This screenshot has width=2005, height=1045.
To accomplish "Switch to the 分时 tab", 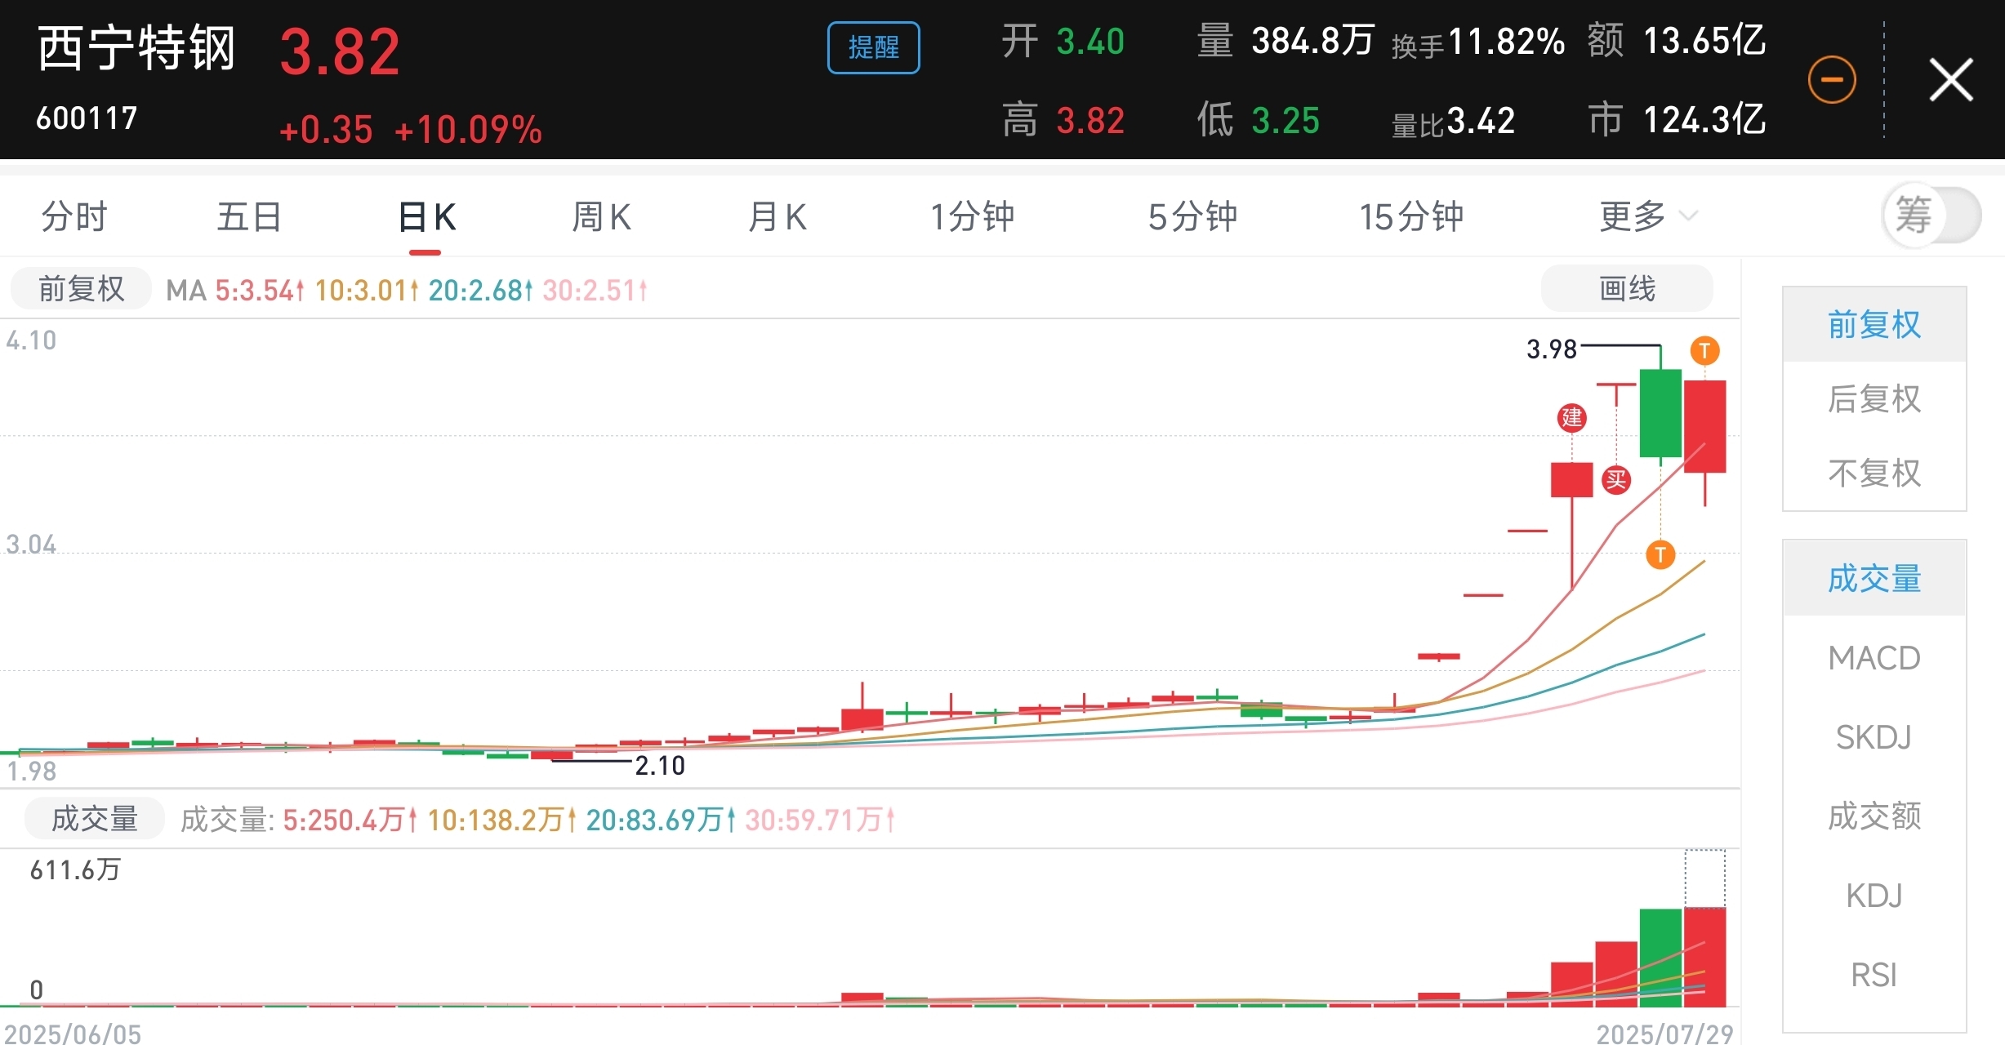I will coord(74,217).
